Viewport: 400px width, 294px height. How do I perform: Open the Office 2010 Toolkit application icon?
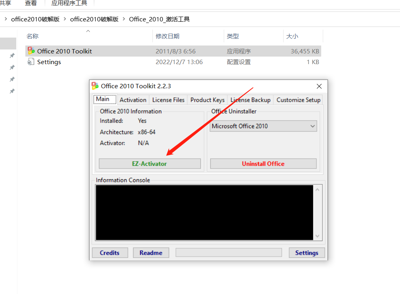(31, 51)
